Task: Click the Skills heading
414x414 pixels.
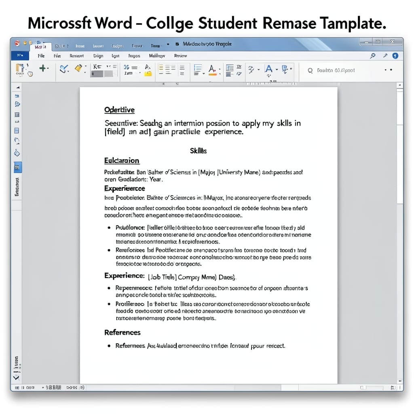Action: (x=198, y=151)
